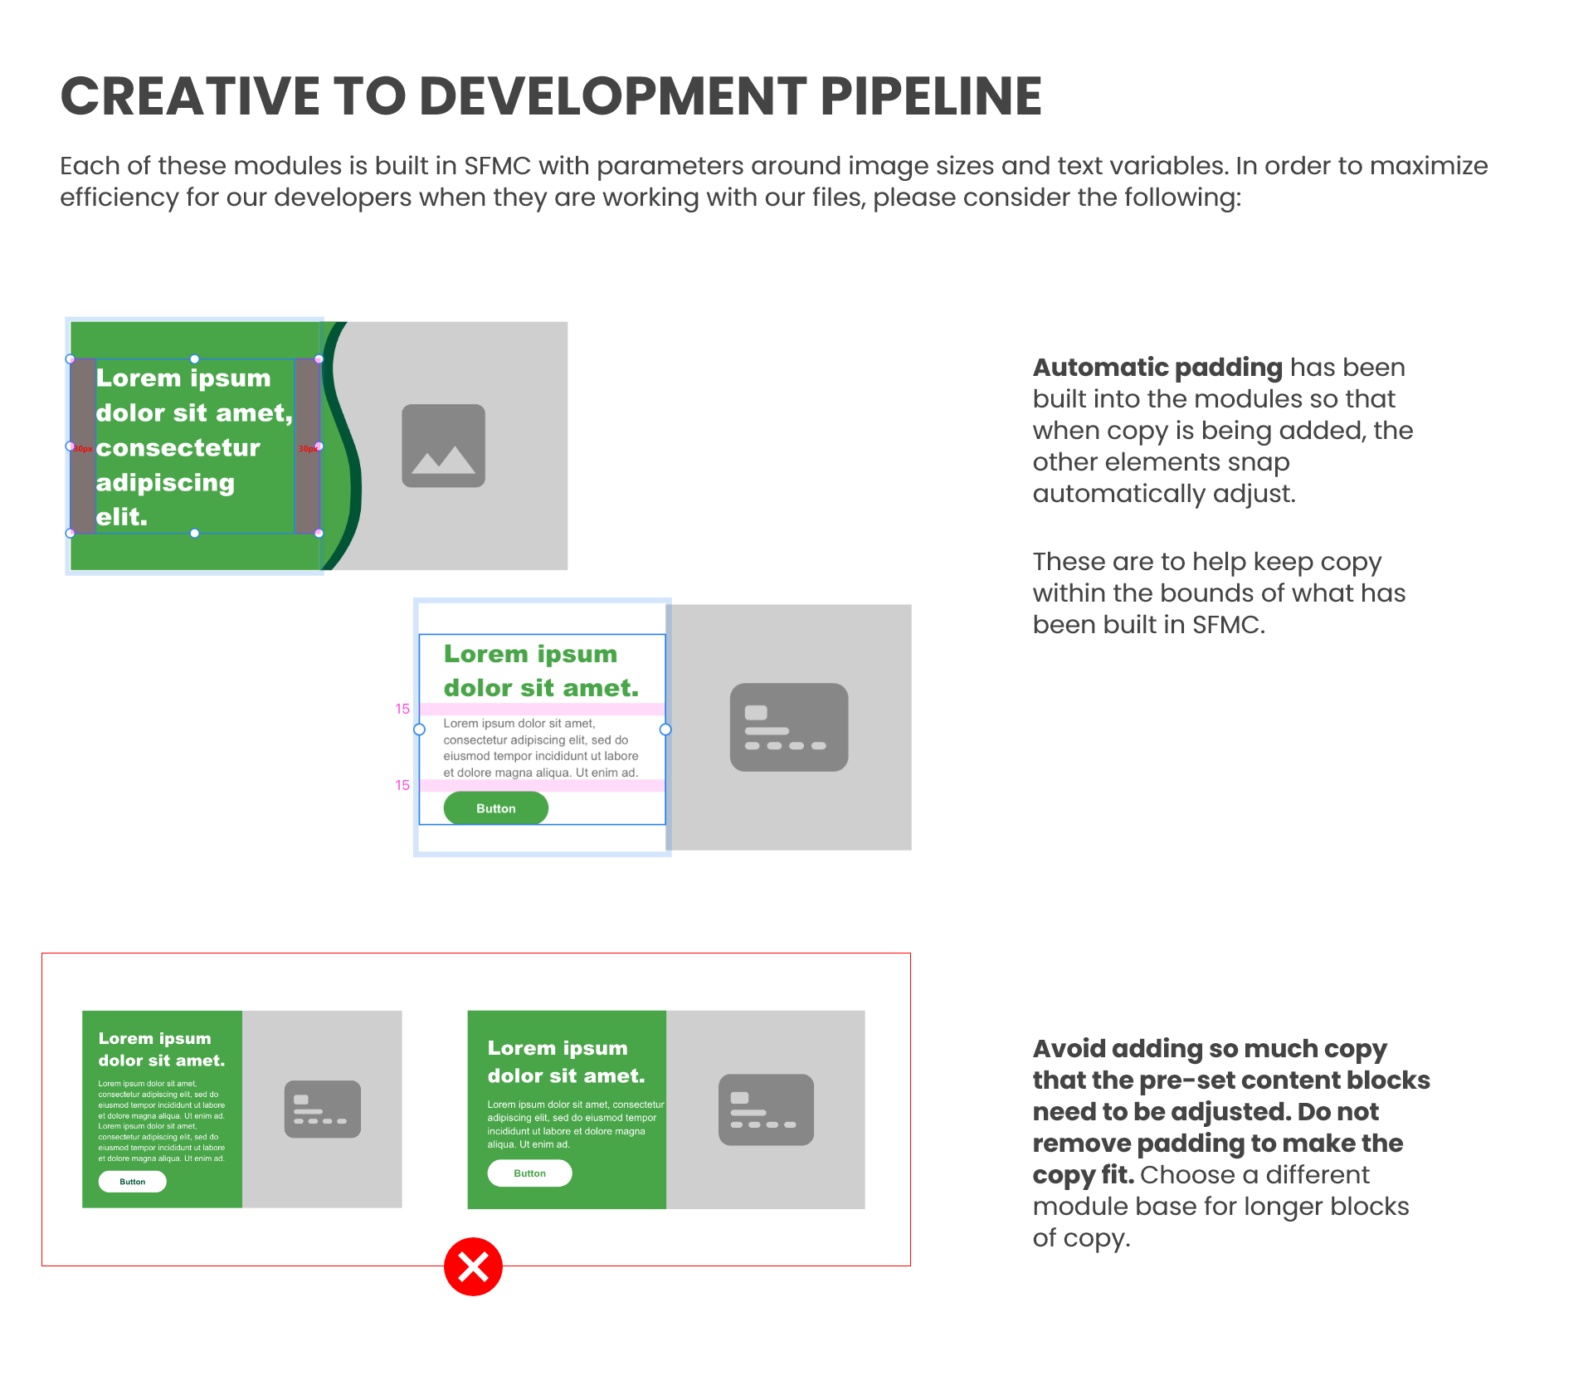Click the green Button in white module
This screenshot has height=1390, width=1593.
[495, 808]
